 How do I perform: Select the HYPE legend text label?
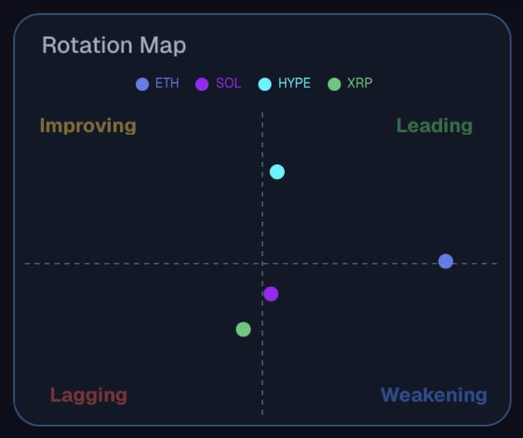294,83
